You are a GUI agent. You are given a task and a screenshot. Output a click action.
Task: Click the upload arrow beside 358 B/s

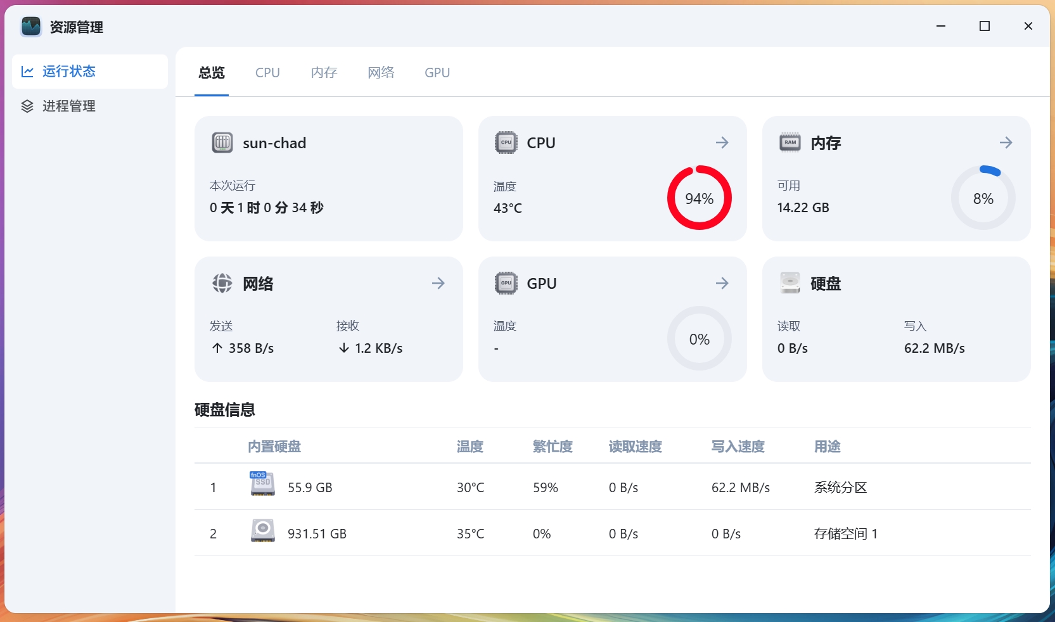click(217, 348)
